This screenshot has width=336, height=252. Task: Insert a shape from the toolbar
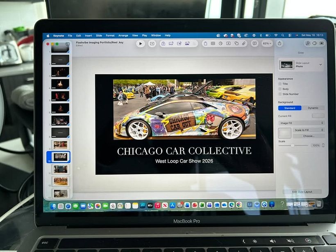pos(236,43)
